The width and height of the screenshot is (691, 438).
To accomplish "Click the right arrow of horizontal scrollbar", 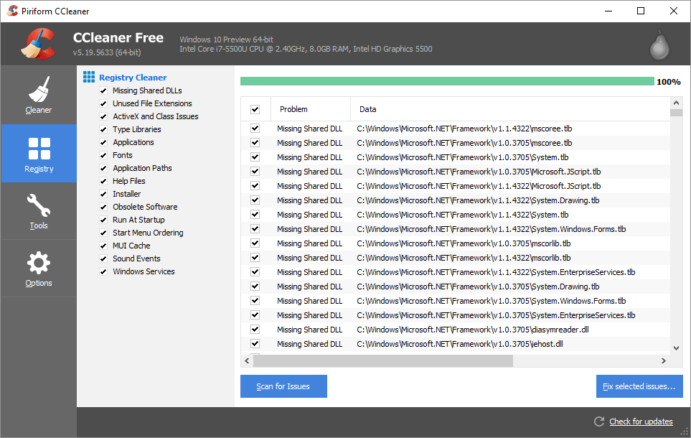I will point(664,360).
